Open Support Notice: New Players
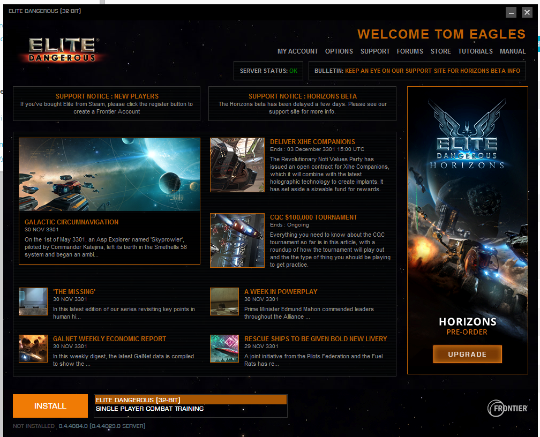The width and height of the screenshot is (540, 437). [x=107, y=104]
